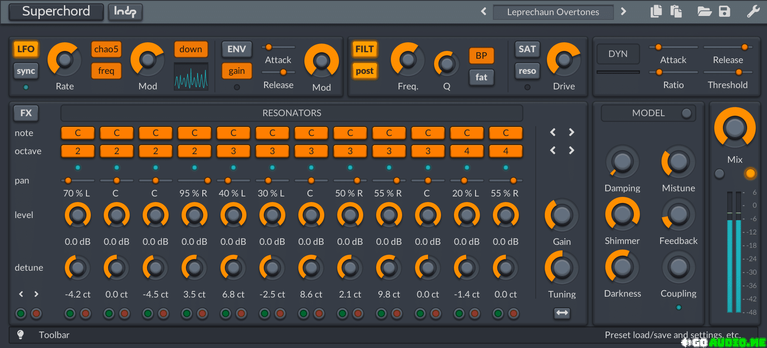Click red button under last resonator
The image size is (767, 348).
click(x=514, y=313)
